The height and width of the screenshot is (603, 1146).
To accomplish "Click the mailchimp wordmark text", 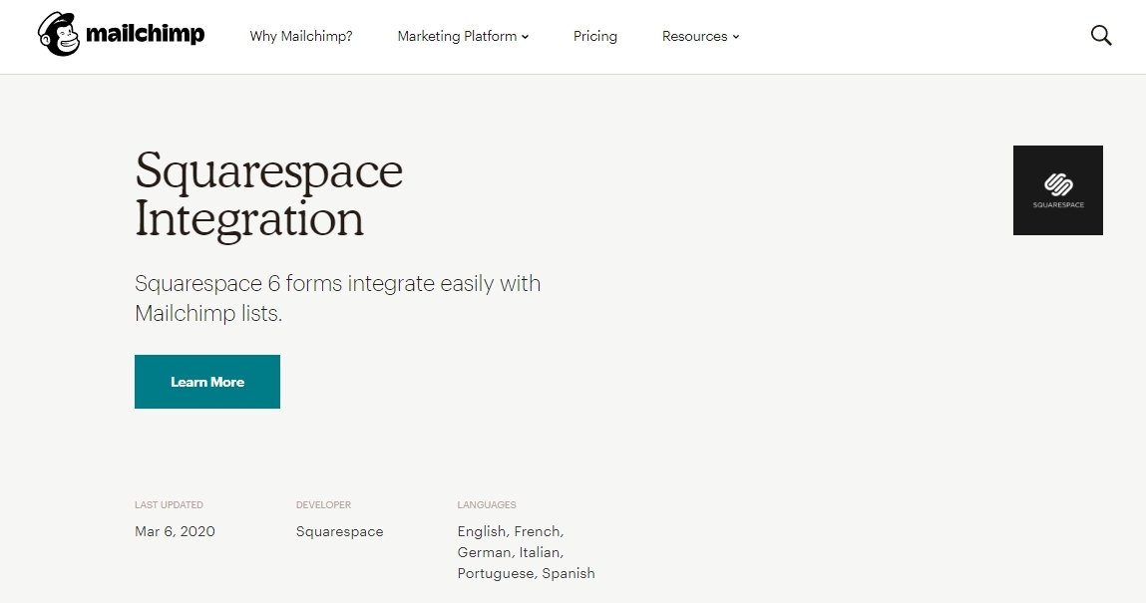I will pos(146,34).
